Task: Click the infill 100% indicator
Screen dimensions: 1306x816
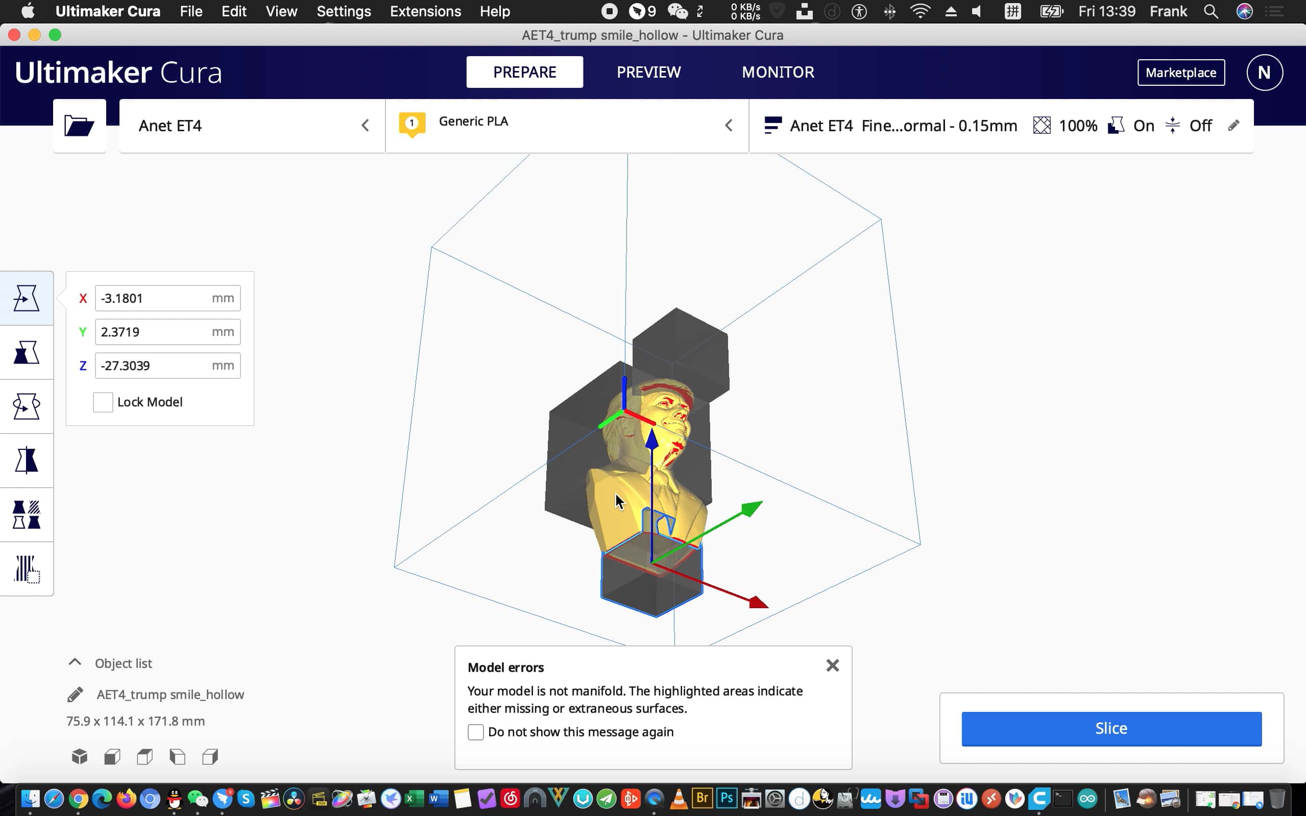Action: [x=1065, y=126]
